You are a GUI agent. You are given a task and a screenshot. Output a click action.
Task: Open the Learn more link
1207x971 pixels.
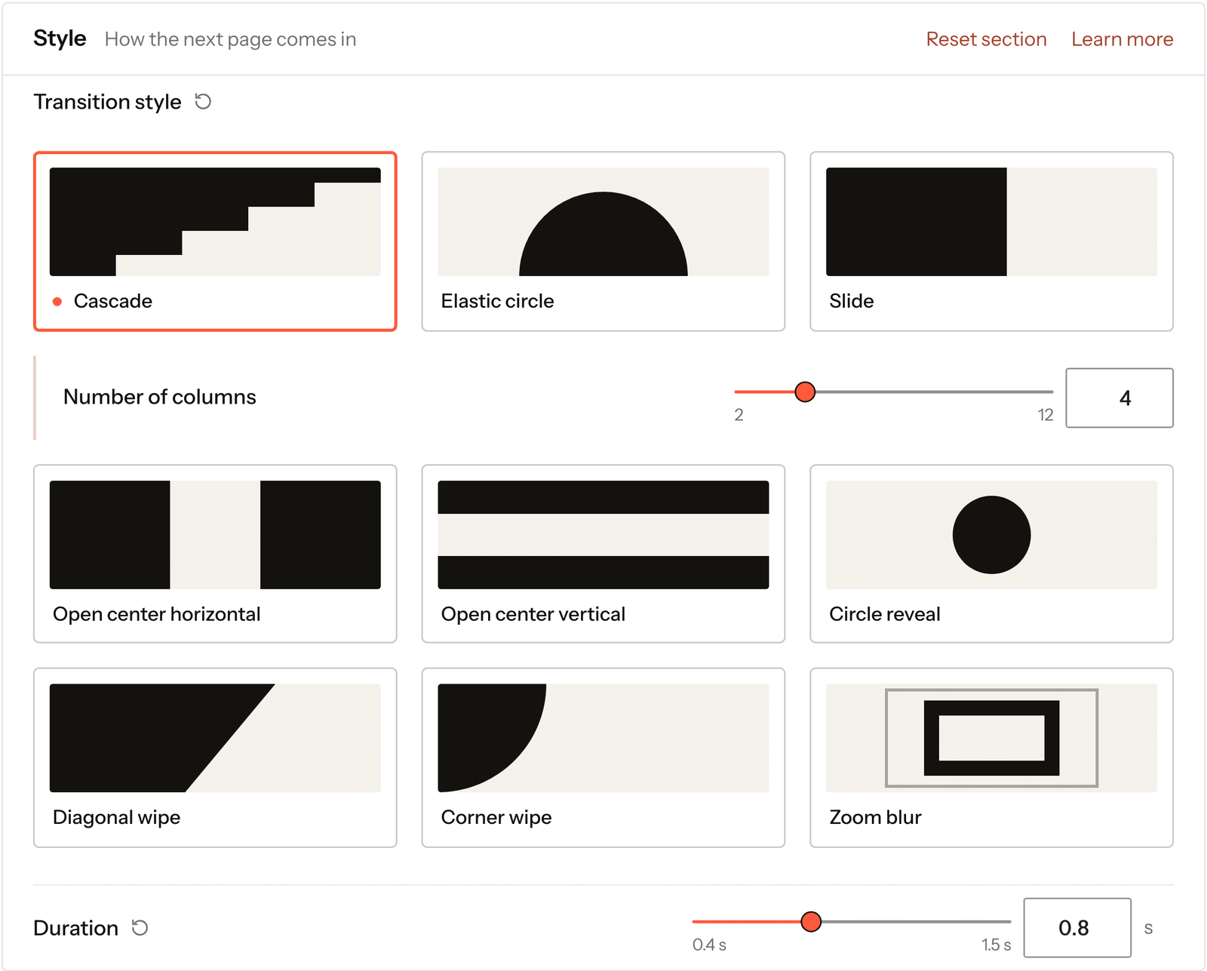point(1122,39)
